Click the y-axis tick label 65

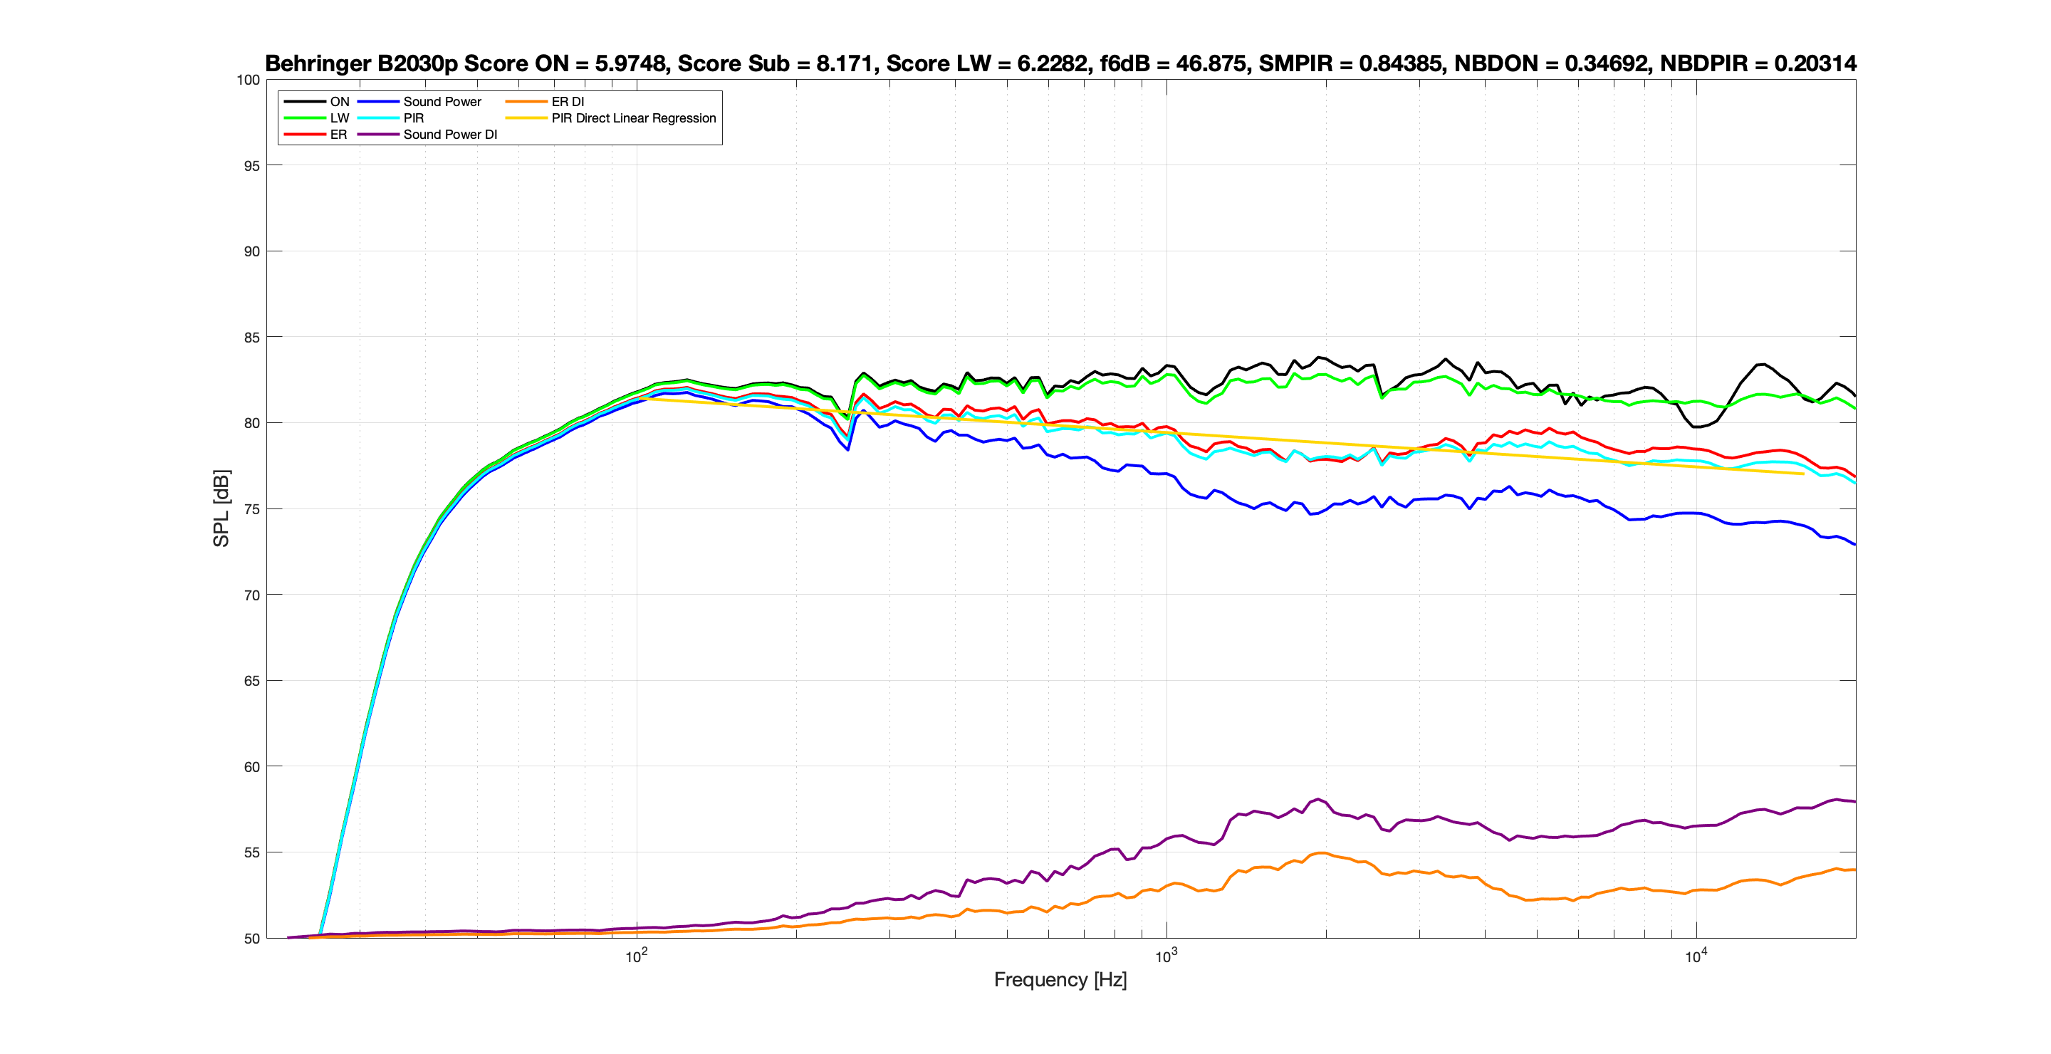pos(251,682)
